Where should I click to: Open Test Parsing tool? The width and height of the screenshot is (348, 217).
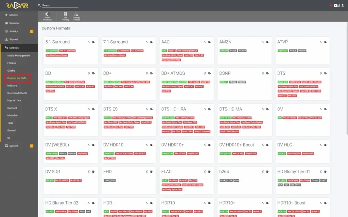click(x=65, y=16)
